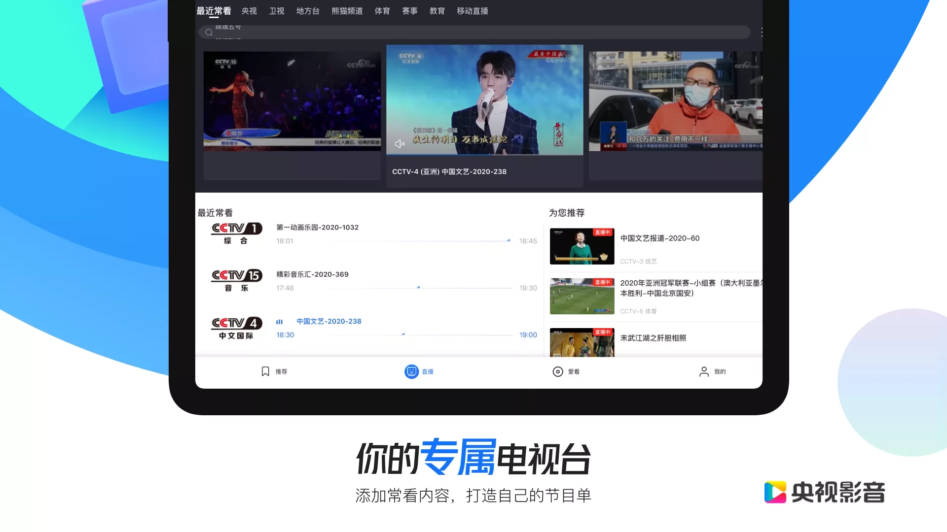947x532 pixels.
Task: Open program 中国文艺-2020-238 in list
Action: click(x=329, y=321)
